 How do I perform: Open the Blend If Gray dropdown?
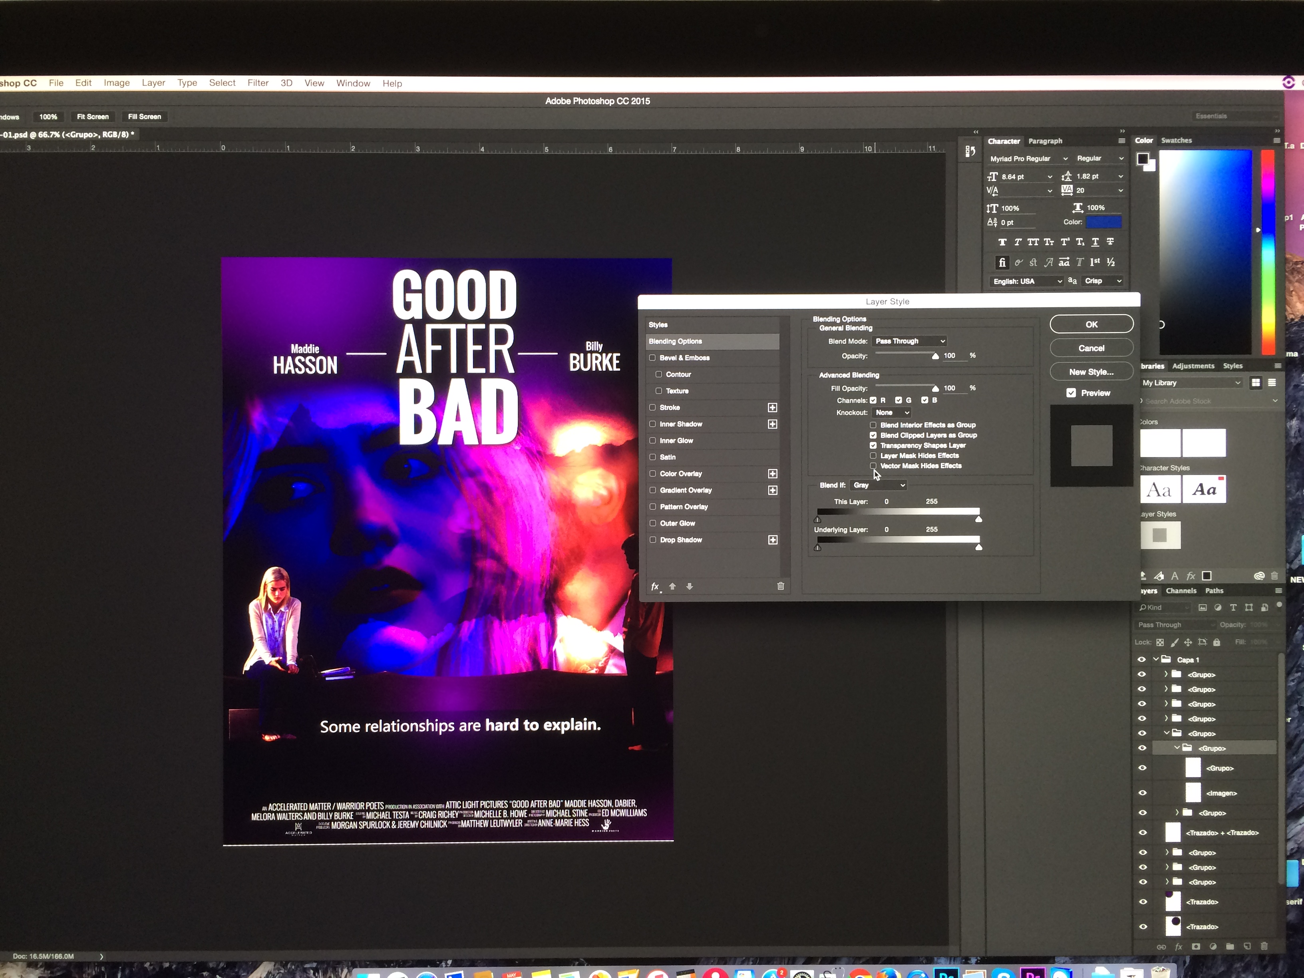879,485
